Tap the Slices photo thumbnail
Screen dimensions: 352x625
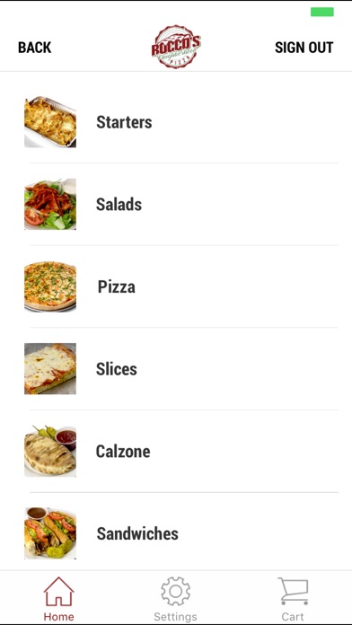pyautogui.click(x=50, y=369)
